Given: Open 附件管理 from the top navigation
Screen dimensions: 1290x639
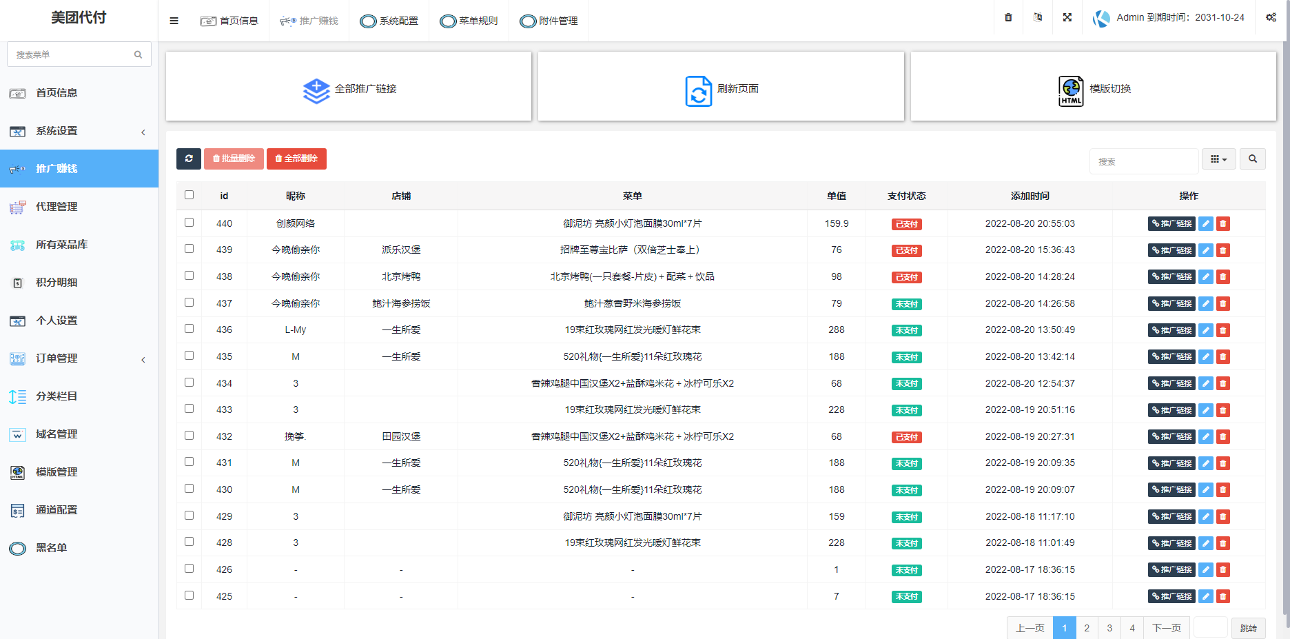Looking at the screenshot, I should (548, 21).
